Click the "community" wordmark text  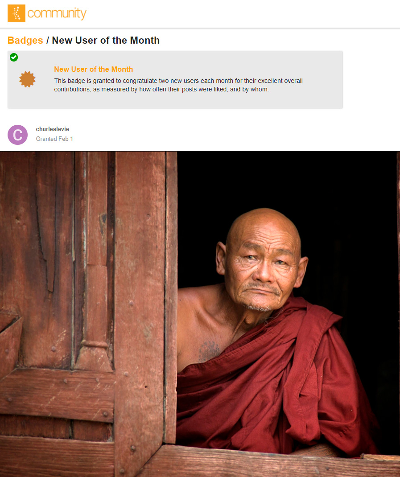pos(57,13)
